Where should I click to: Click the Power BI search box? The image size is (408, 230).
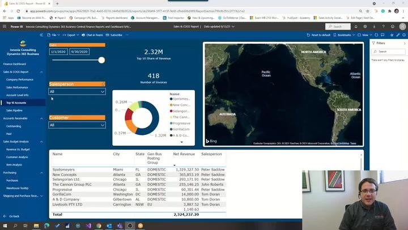point(338,27)
